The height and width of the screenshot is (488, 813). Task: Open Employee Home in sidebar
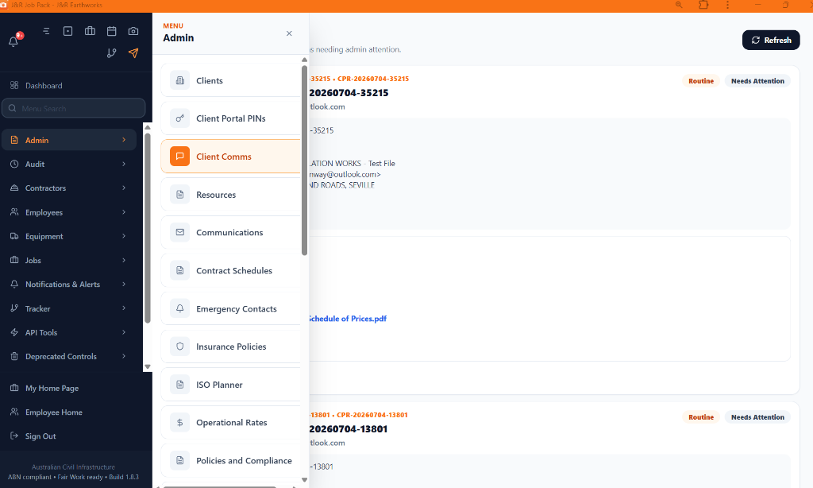[x=53, y=412]
